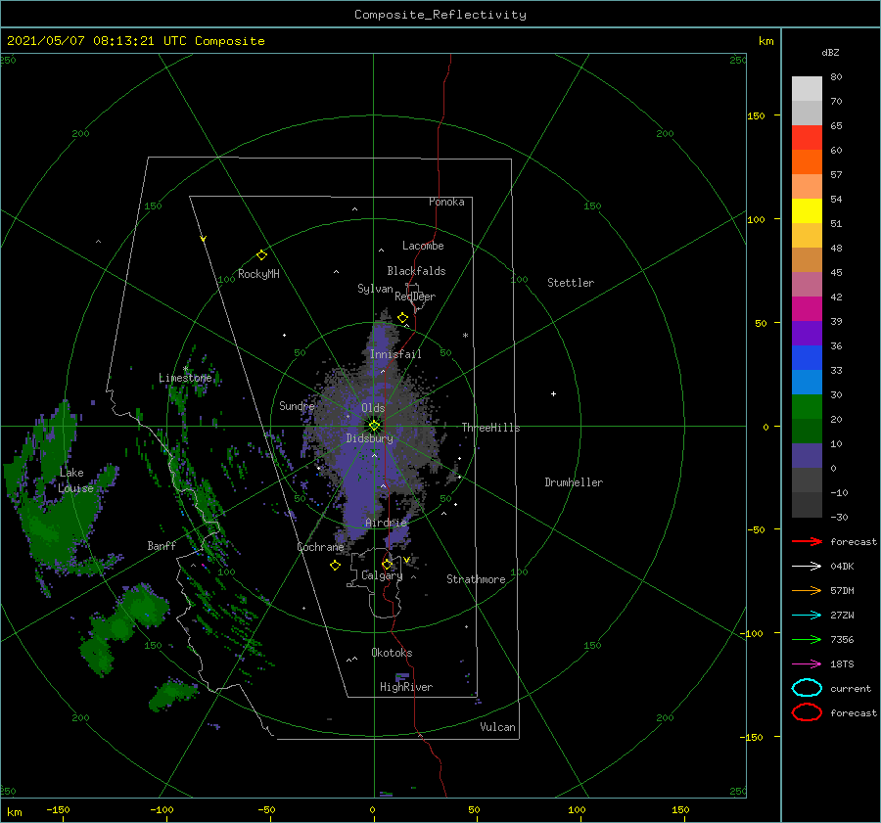
Task: Select the yellow 54 dBZ legend swatch
Action: click(807, 211)
